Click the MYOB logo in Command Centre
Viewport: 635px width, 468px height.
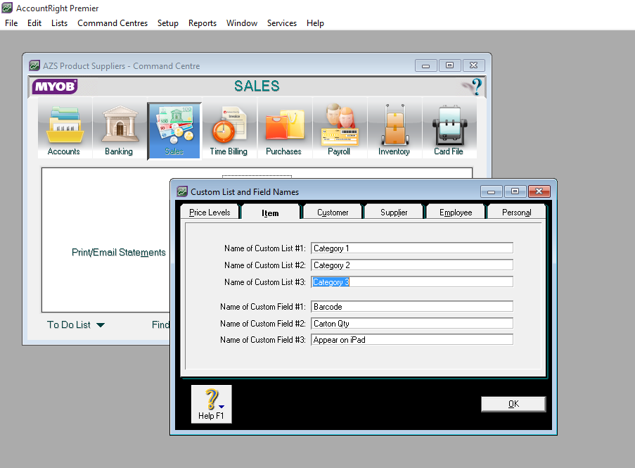(55, 87)
